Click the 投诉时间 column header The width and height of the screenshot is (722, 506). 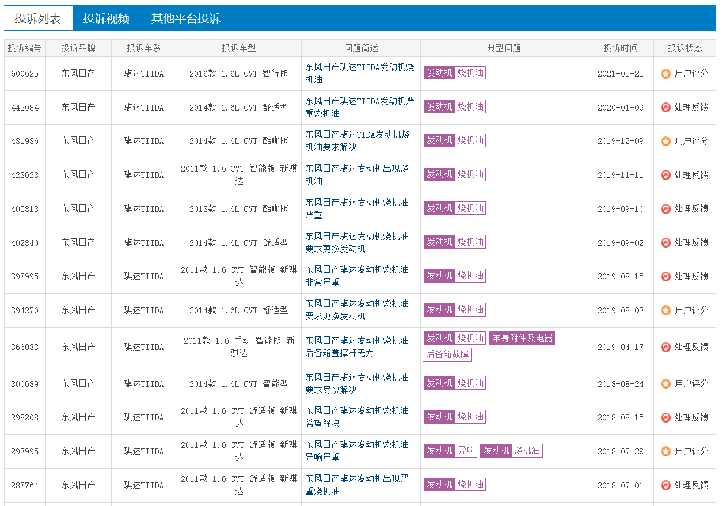tap(620, 48)
